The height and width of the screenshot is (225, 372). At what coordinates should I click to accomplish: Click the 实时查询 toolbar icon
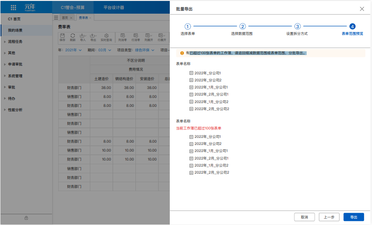coord(107,37)
